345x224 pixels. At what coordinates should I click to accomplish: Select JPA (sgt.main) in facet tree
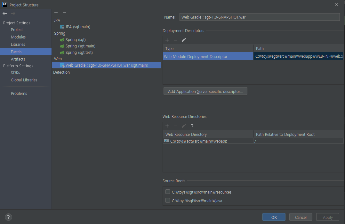[x=78, y=27]
